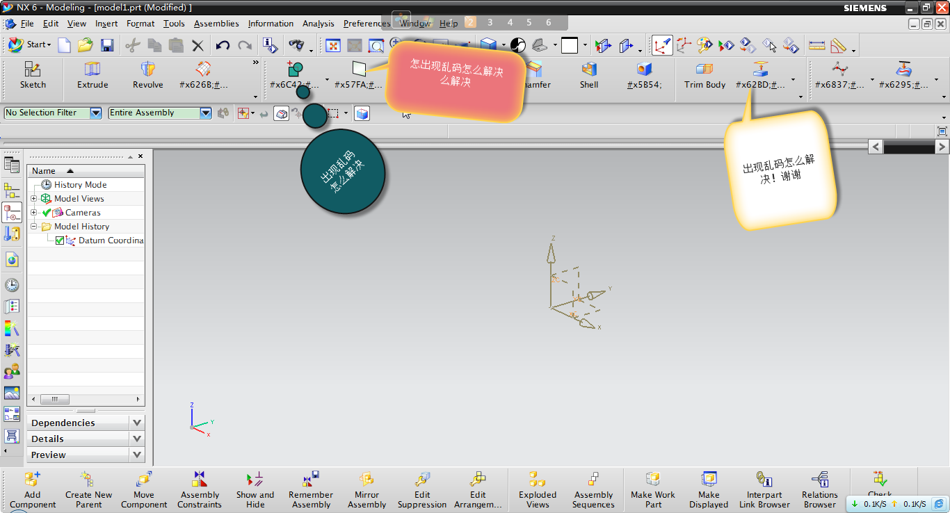This screenshot has height=513, width=950.
Task: Activate the Revolve feature tool
Action: click(147, 75)
